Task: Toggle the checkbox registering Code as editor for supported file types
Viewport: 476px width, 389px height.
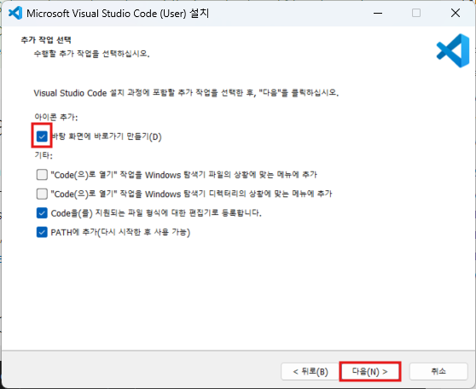Action: tap(42, 213)
